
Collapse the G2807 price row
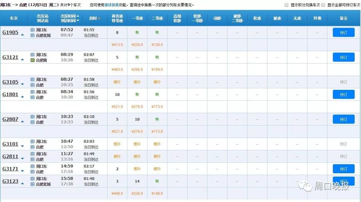22,121
